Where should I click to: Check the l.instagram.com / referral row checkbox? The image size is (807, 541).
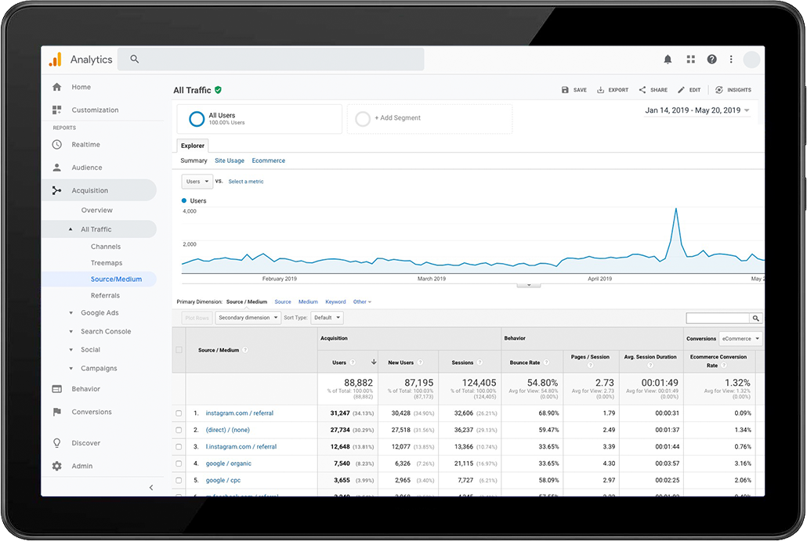coord(179,447)
